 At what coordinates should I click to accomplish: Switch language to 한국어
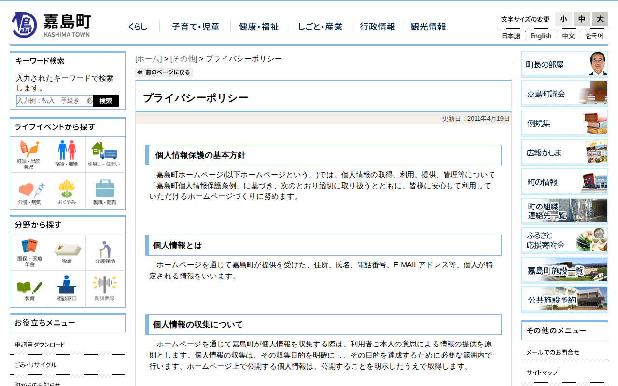click(x=594, y=36)
